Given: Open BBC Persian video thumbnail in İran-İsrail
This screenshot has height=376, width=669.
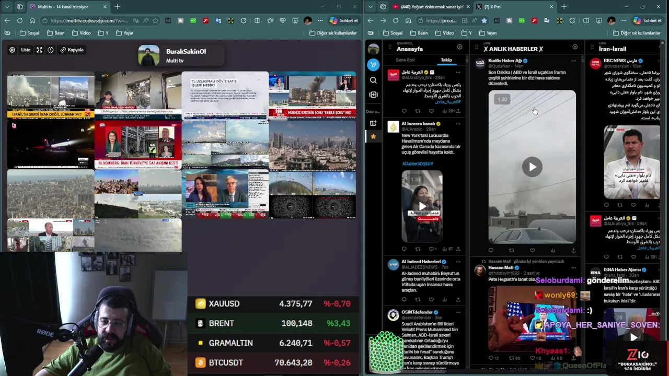Looking at the screenshot, I should [x=631, y=162].
